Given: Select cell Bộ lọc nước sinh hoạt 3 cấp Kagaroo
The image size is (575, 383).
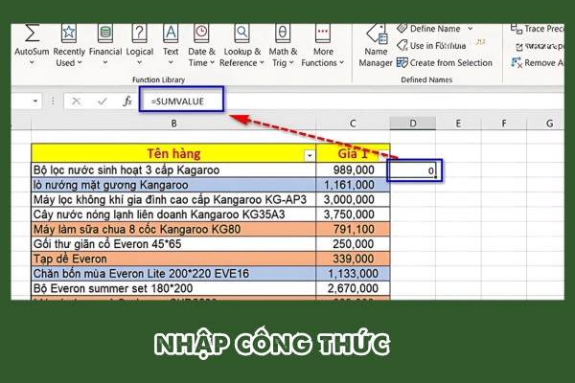Looking at the screenshot, I should coord(173,170).
